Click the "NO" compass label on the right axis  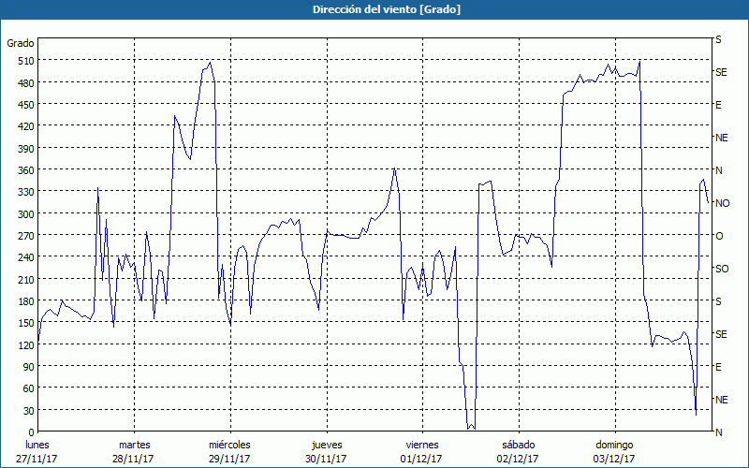click(x=722, y=203)
